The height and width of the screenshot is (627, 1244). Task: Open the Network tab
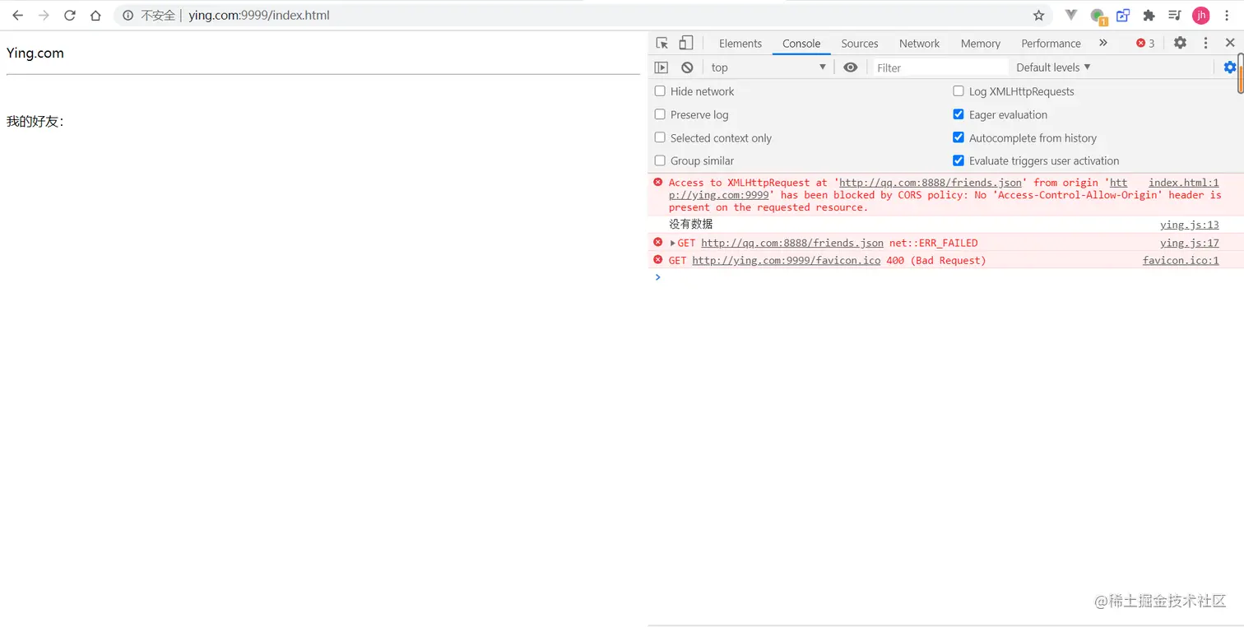919,44
